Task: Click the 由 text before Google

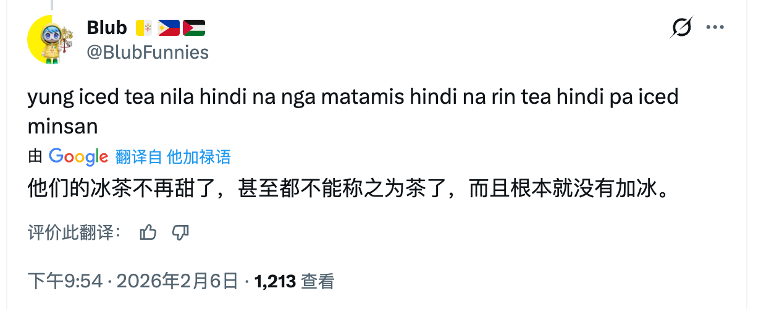Action: click(35, 157)
